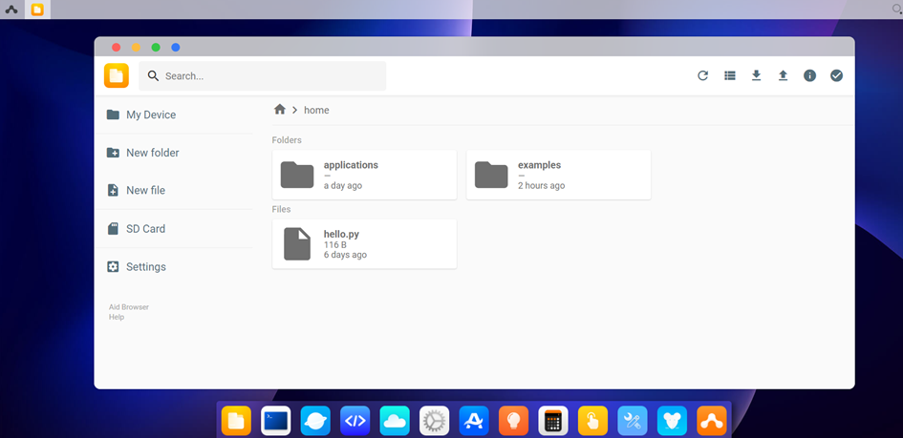The height and width of the screenshot is (438, 903).
Task: Click the file manager tab in the top bar
Action: tap(37, 10)
